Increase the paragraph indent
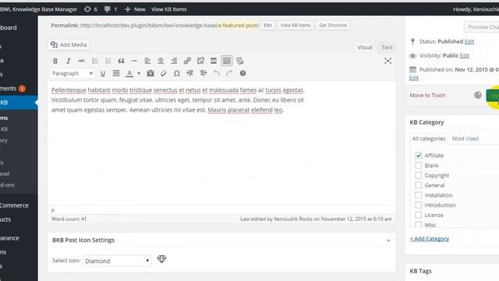The width and height of the screenshot is (499, 281). [x=203, y=73]
